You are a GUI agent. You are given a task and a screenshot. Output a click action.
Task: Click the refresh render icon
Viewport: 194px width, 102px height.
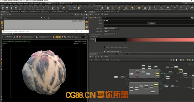pyautogui.click(x=14, y=37)
